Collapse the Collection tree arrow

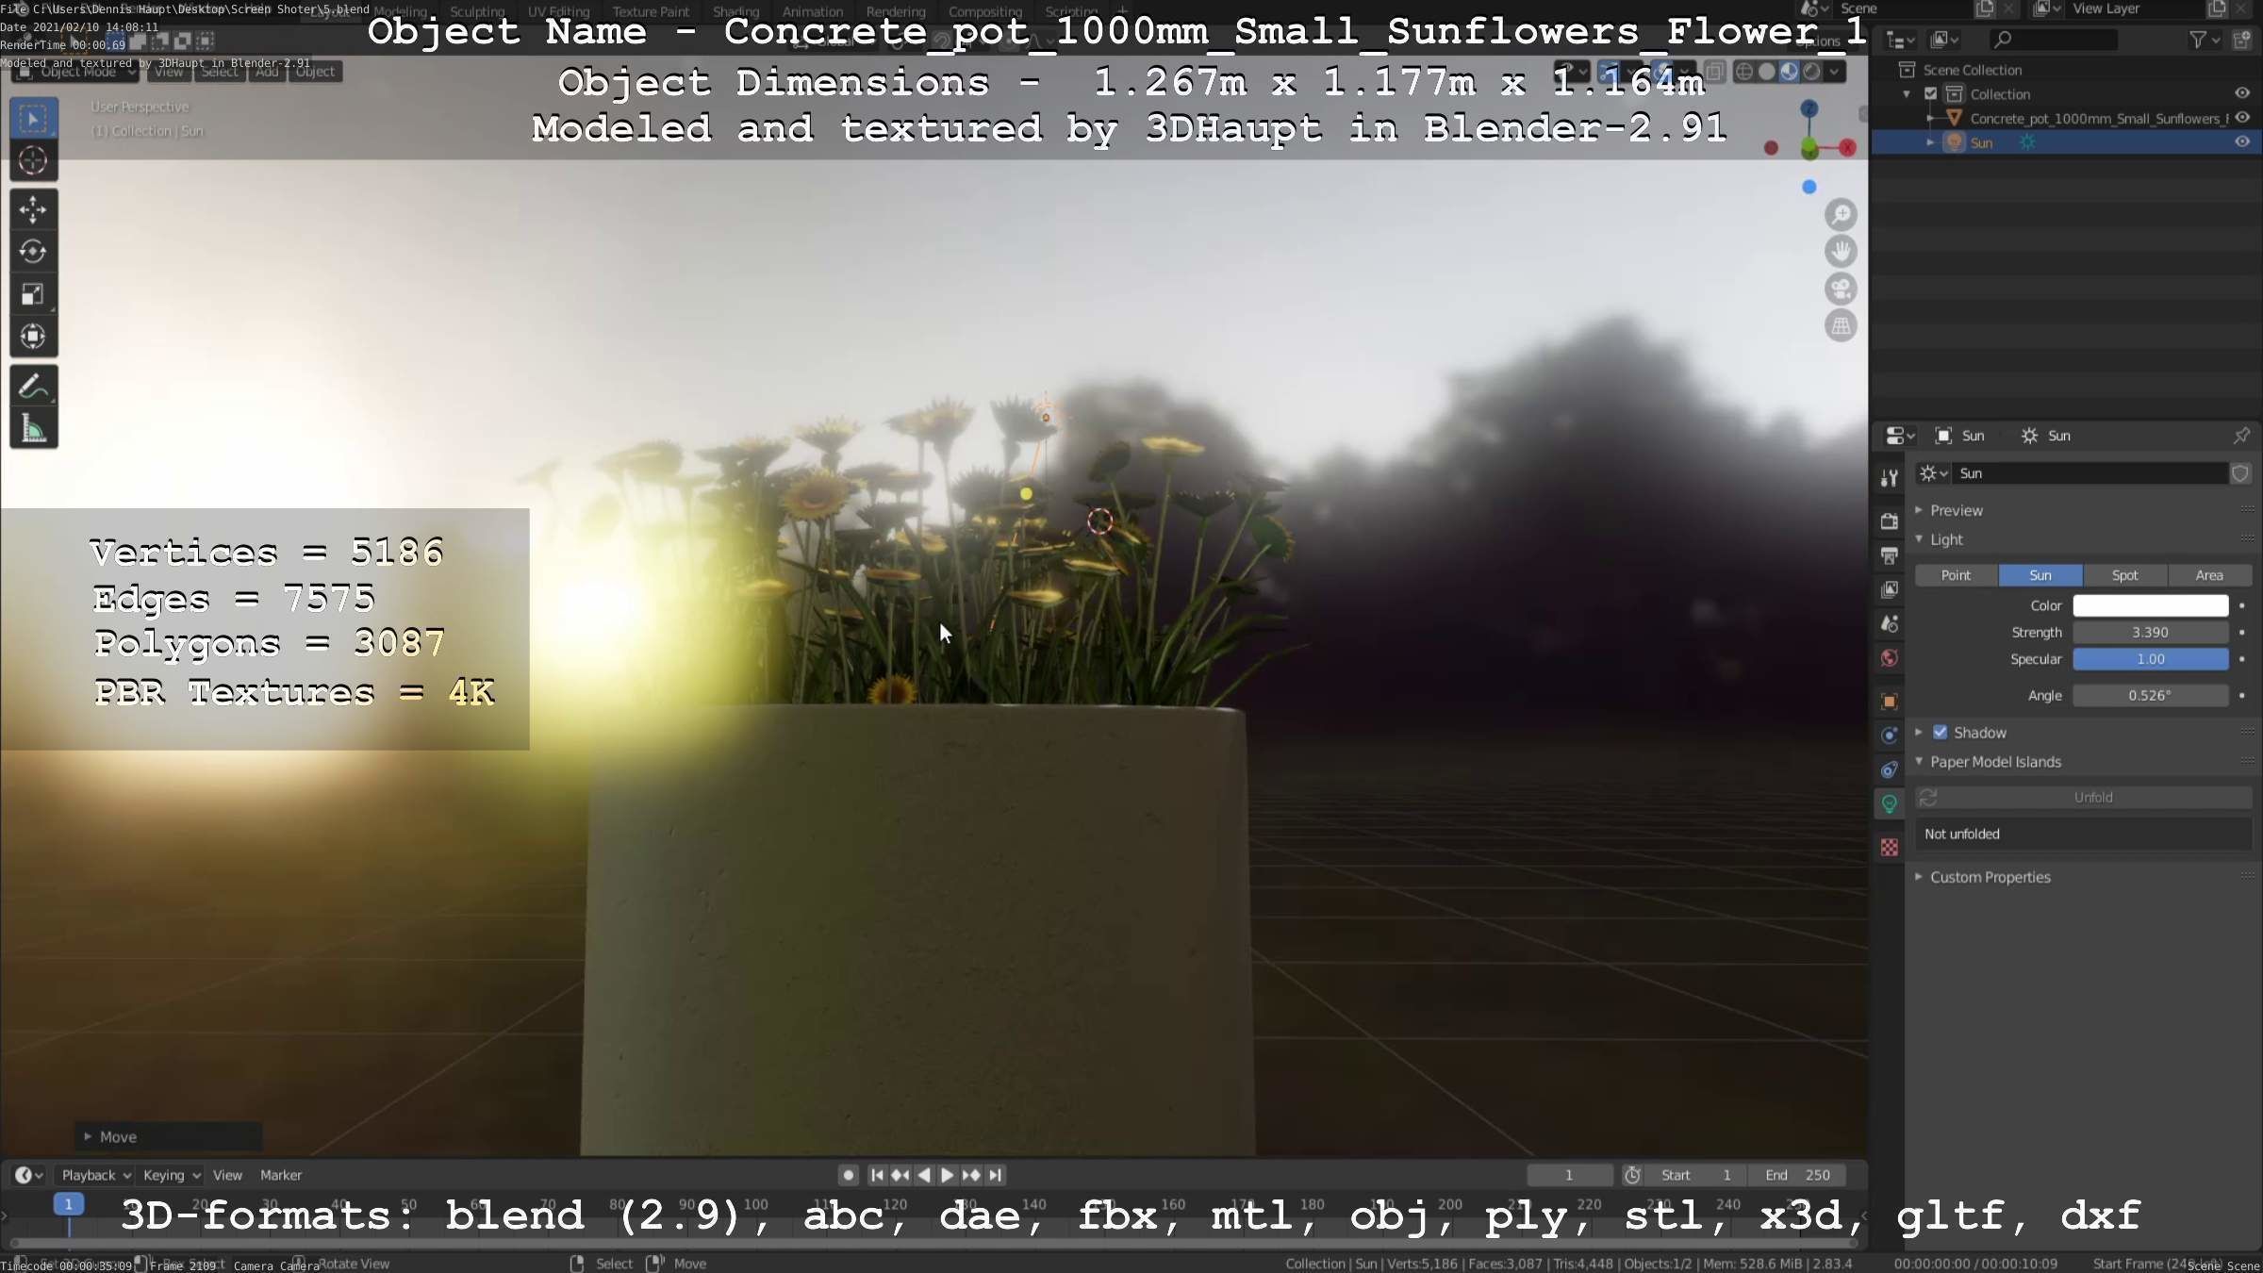[1907, 94]
